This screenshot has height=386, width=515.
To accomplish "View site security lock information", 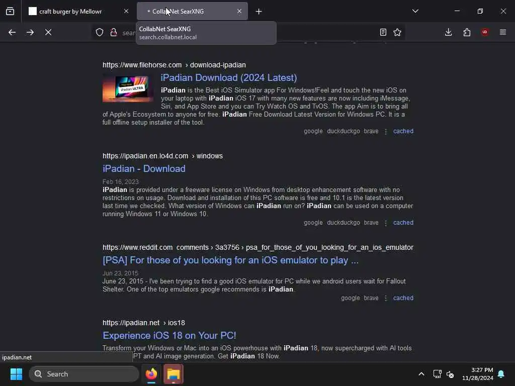I will (114, 32).
